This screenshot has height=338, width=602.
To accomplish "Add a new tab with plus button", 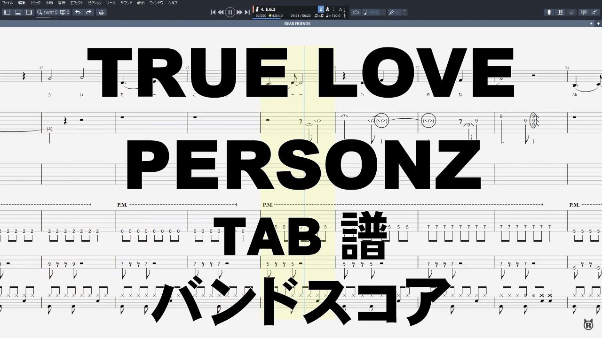I will pos(598,23).
